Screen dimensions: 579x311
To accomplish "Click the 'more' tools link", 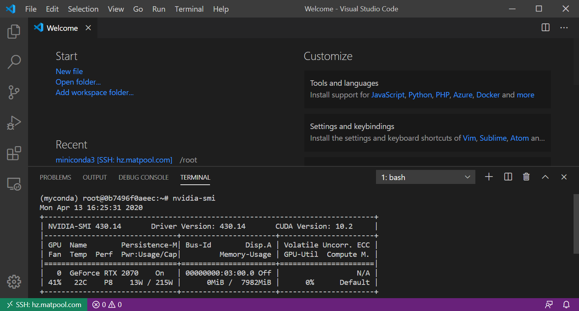I will (x=525, y=95).
